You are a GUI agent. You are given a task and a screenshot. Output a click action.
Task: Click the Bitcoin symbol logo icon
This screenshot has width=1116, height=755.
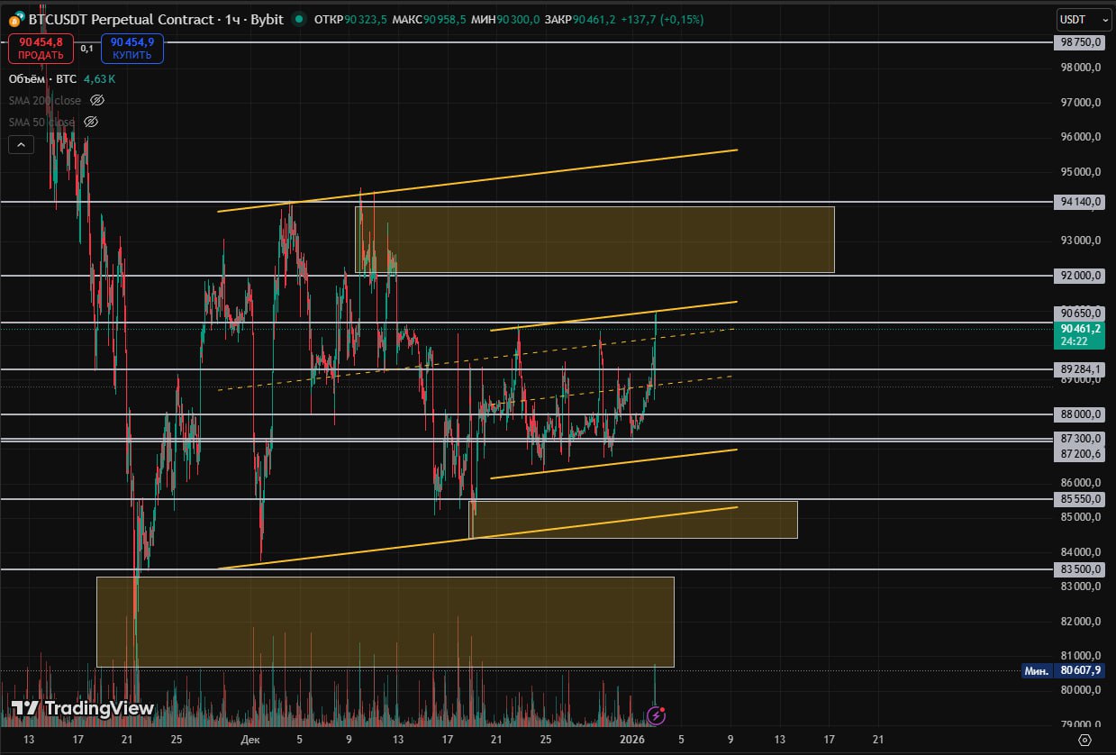[x=15, y=19]
